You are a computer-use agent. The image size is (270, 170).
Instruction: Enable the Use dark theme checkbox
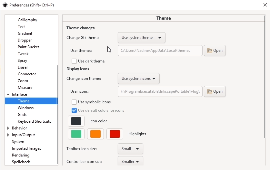click(74, 61)
